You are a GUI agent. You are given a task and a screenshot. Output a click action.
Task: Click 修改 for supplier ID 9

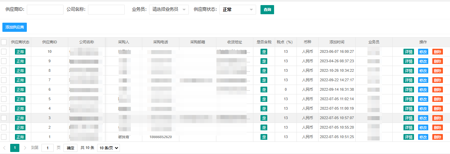(423, 61)
